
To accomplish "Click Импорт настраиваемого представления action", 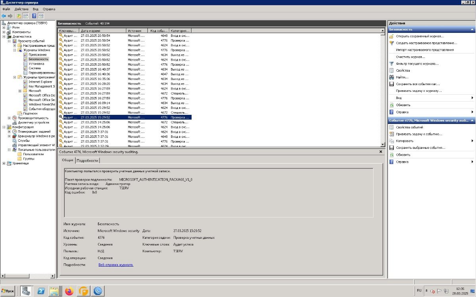I will click(425, 50).
